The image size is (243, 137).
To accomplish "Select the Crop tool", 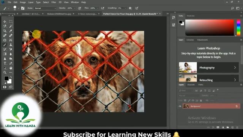I will tap(5, 31).
